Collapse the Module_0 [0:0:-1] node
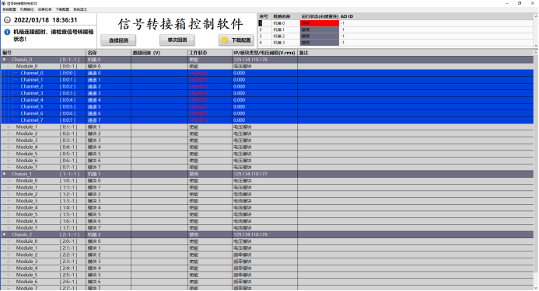The image size is (539, 291). tap(9, 66)
